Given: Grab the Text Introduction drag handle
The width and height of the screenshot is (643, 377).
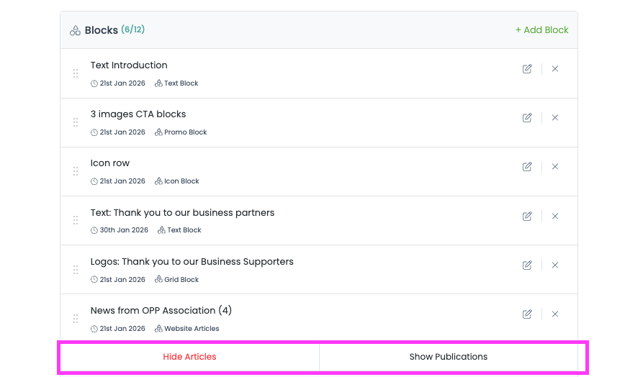Looking at the screenshot, I should tap(76, 73).
